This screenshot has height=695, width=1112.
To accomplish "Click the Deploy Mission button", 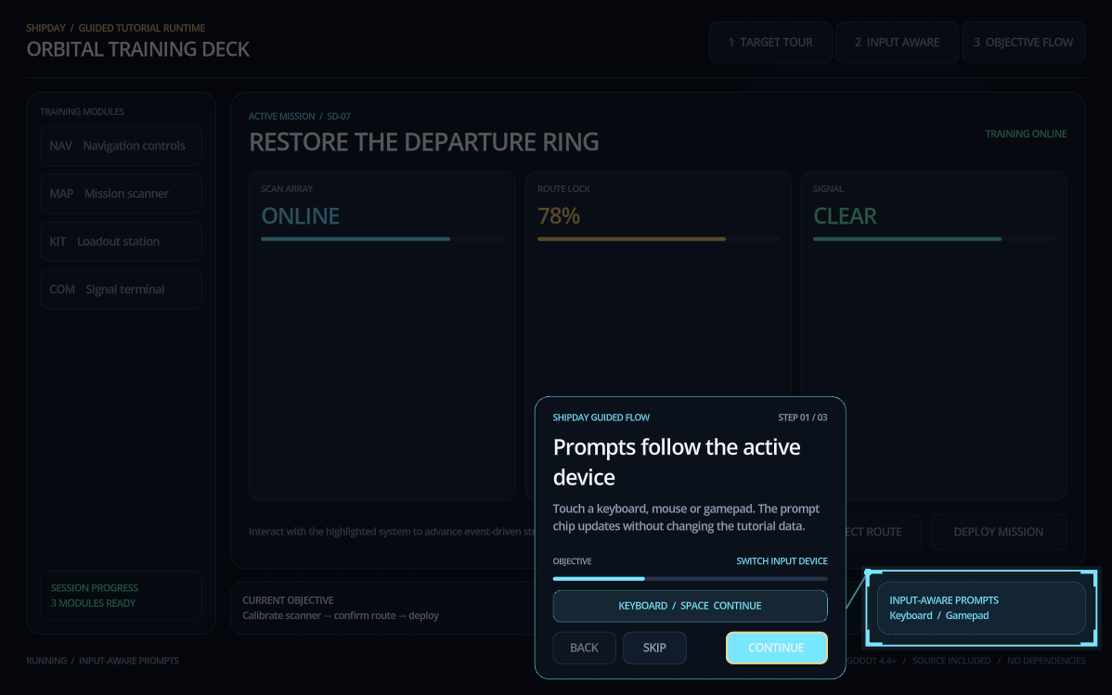I will (999, 532).
